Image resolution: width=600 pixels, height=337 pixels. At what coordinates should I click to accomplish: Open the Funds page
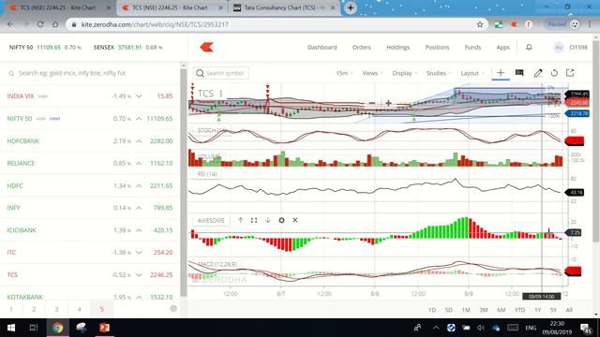point(472,47)
